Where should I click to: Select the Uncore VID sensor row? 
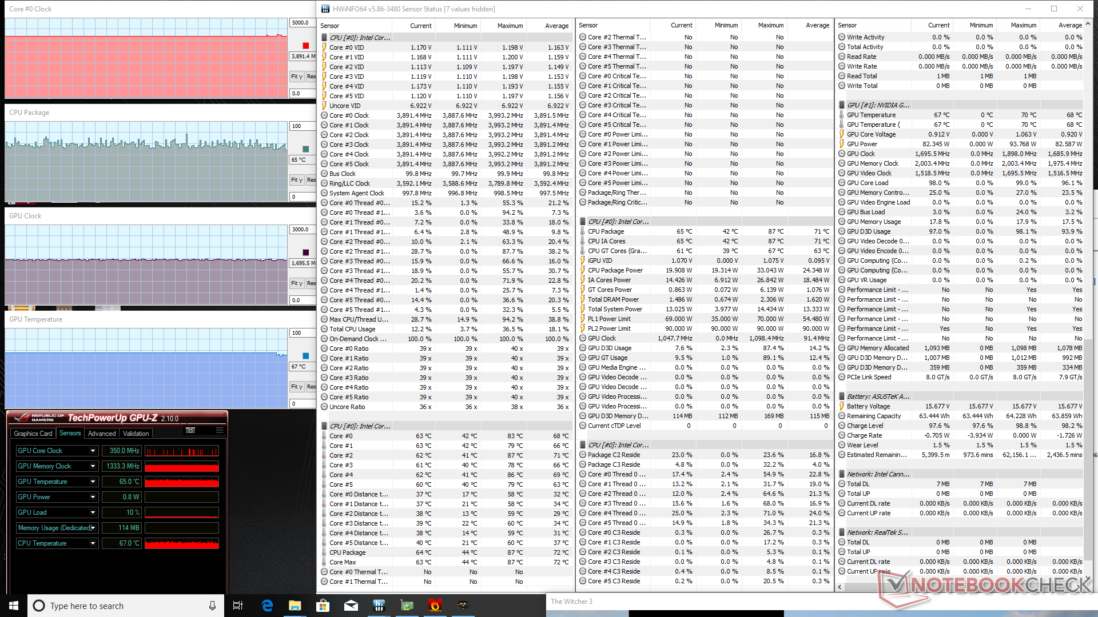click(x=445, y=106)
